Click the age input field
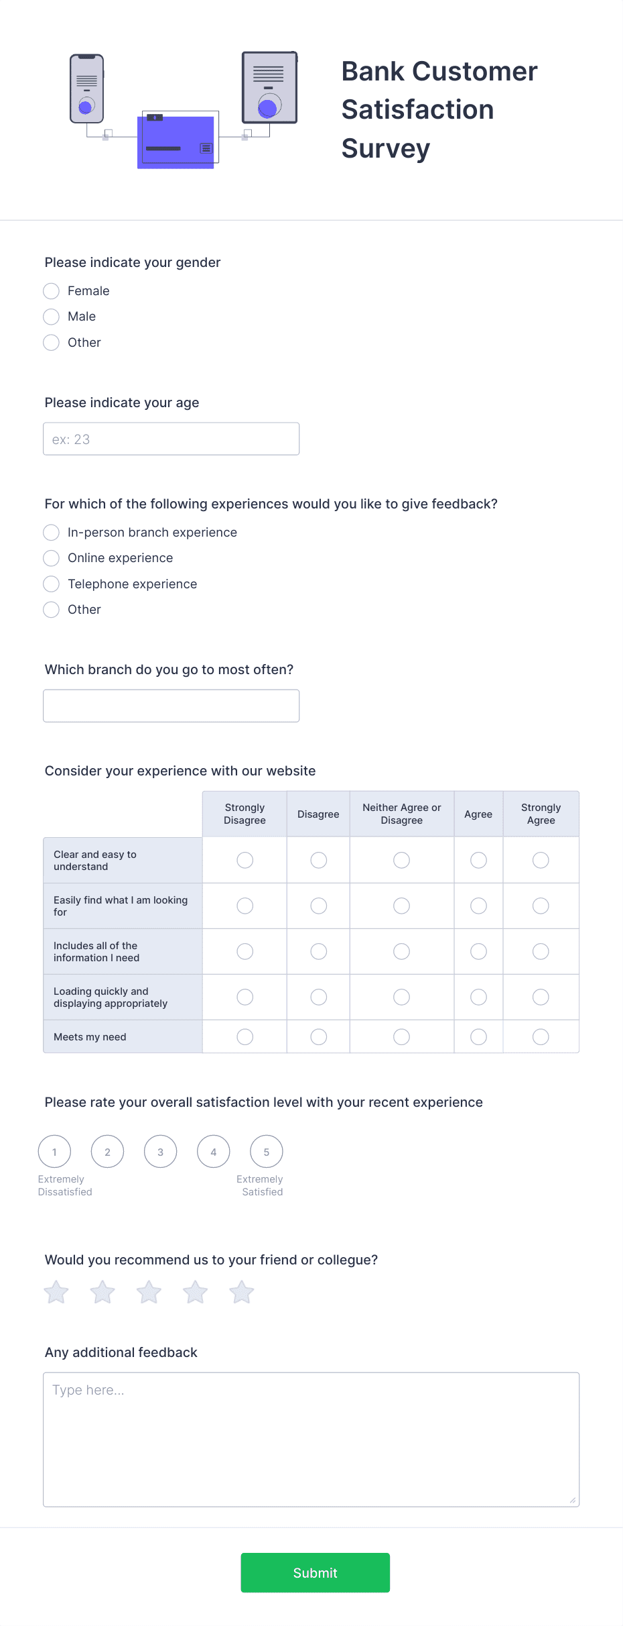The height and width of the screenshot is (1626, 623). 171,438
